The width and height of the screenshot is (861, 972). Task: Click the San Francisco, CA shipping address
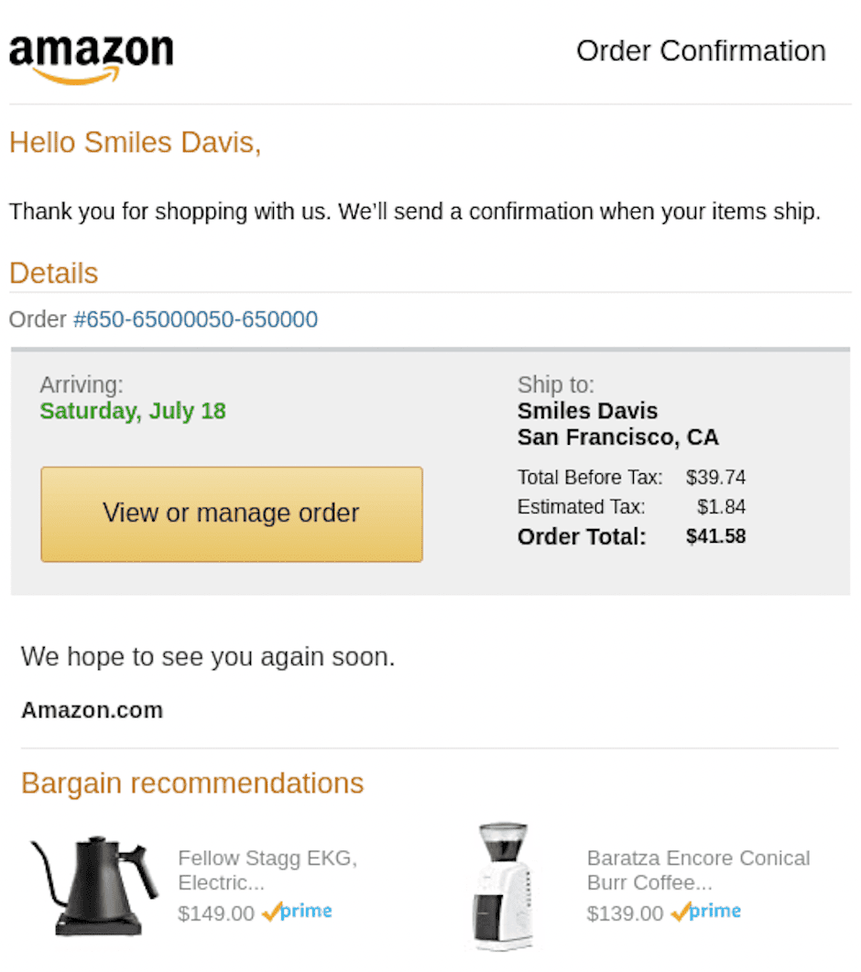pyautogui.click(x=617, y=437)
